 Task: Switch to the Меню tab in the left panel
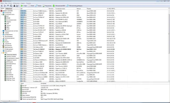click(x=2, y=8)
